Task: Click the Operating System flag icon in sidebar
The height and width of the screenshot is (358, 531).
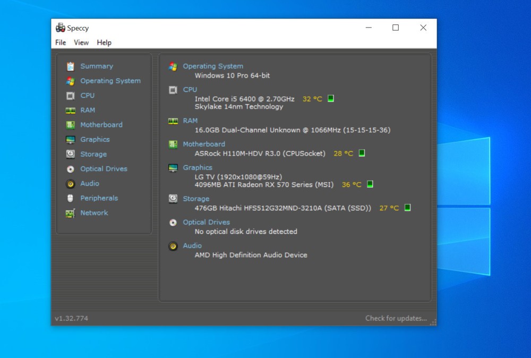Action: pyautogui.click(x=71, y=81)
